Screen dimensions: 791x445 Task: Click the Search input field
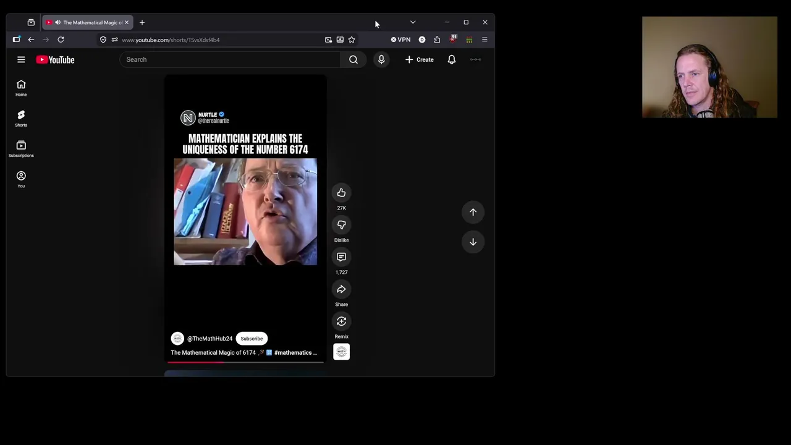pyautogui.click(x=230, y=59)
